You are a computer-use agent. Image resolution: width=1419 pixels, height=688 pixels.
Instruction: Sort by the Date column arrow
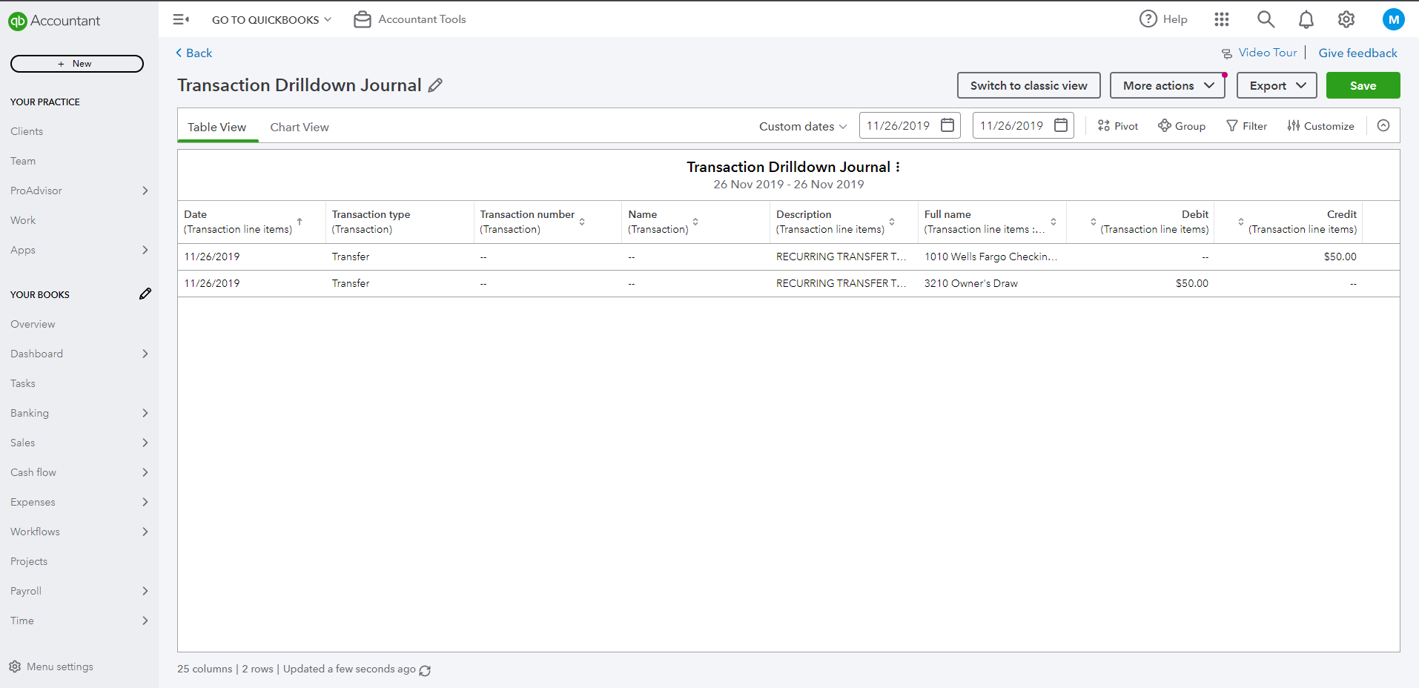coord(300,222)
